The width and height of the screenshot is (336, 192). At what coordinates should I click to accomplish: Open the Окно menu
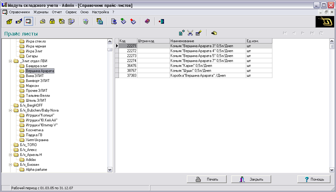[x=84, y=12]
